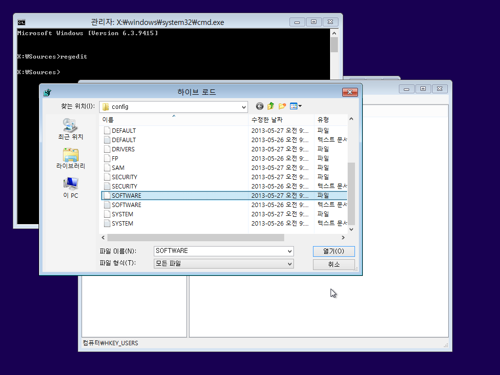The width and height of the screenshot is (500, 375).
Task: Click the Open (열기) button
Action: [333, 251]
